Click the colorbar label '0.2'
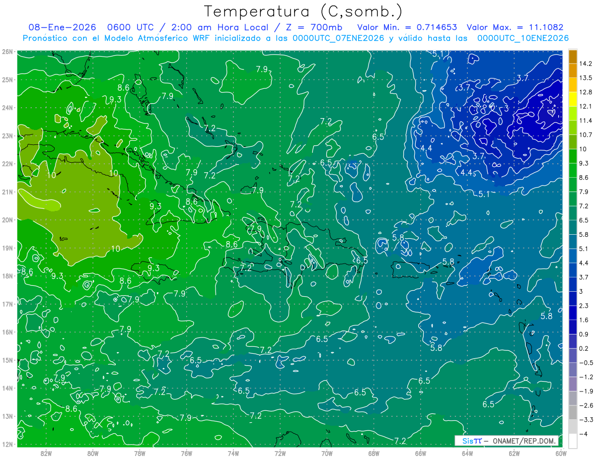 pyautogui.click(x=584, y=348)
